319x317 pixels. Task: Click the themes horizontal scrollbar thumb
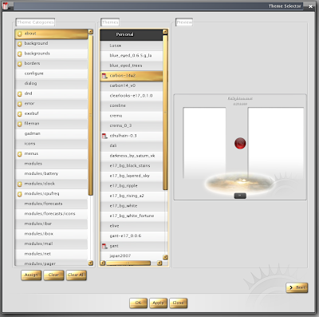coord(128,264)
